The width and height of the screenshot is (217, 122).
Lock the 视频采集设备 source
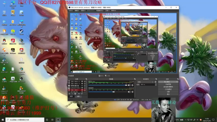point(85,86)
